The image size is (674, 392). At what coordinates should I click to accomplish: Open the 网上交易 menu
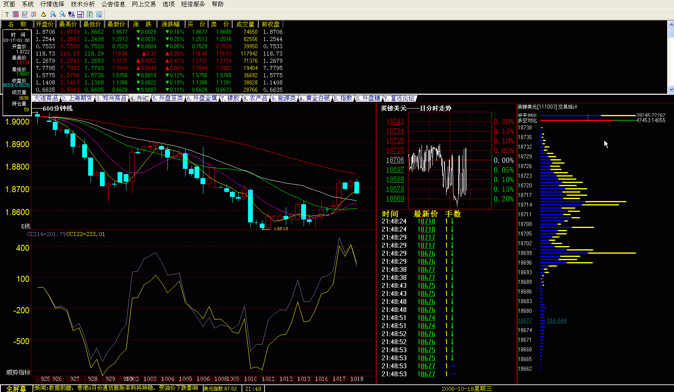[144, 4]
